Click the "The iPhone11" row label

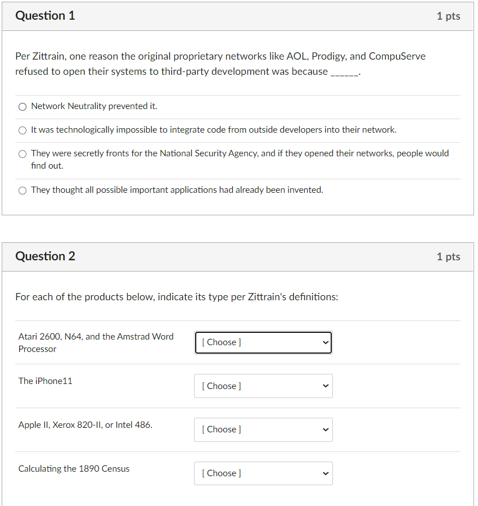tap(46, 381)
